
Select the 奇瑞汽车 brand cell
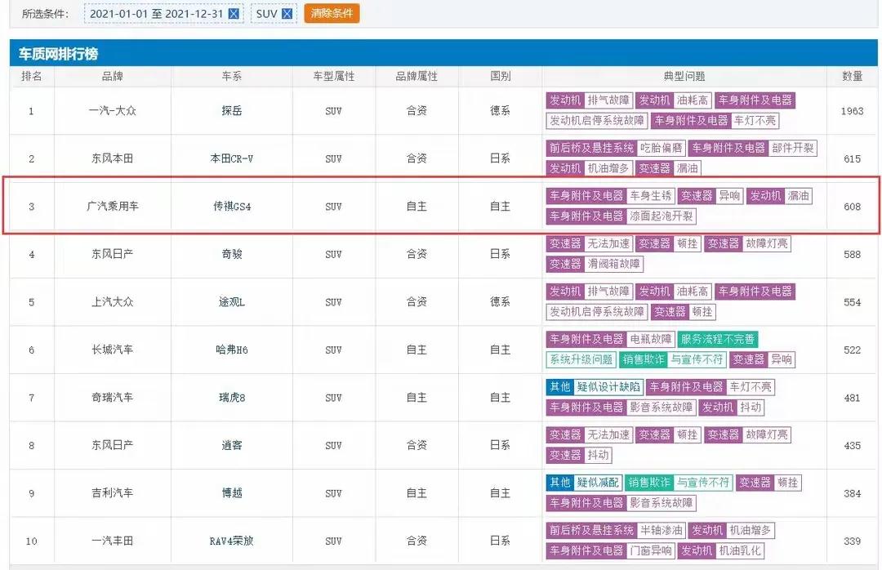(113, 398)
